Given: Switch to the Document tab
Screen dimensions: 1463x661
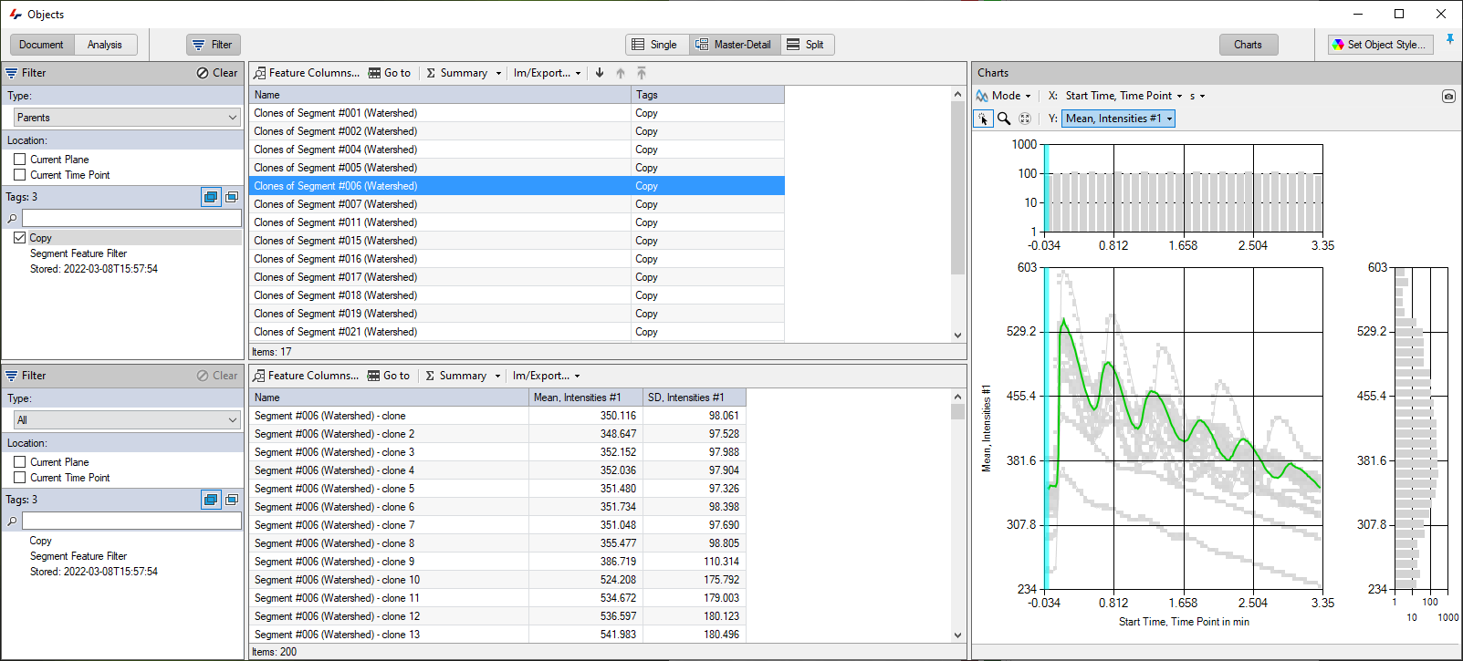Looking at the screenshot, I should click(x=41, y=45).
